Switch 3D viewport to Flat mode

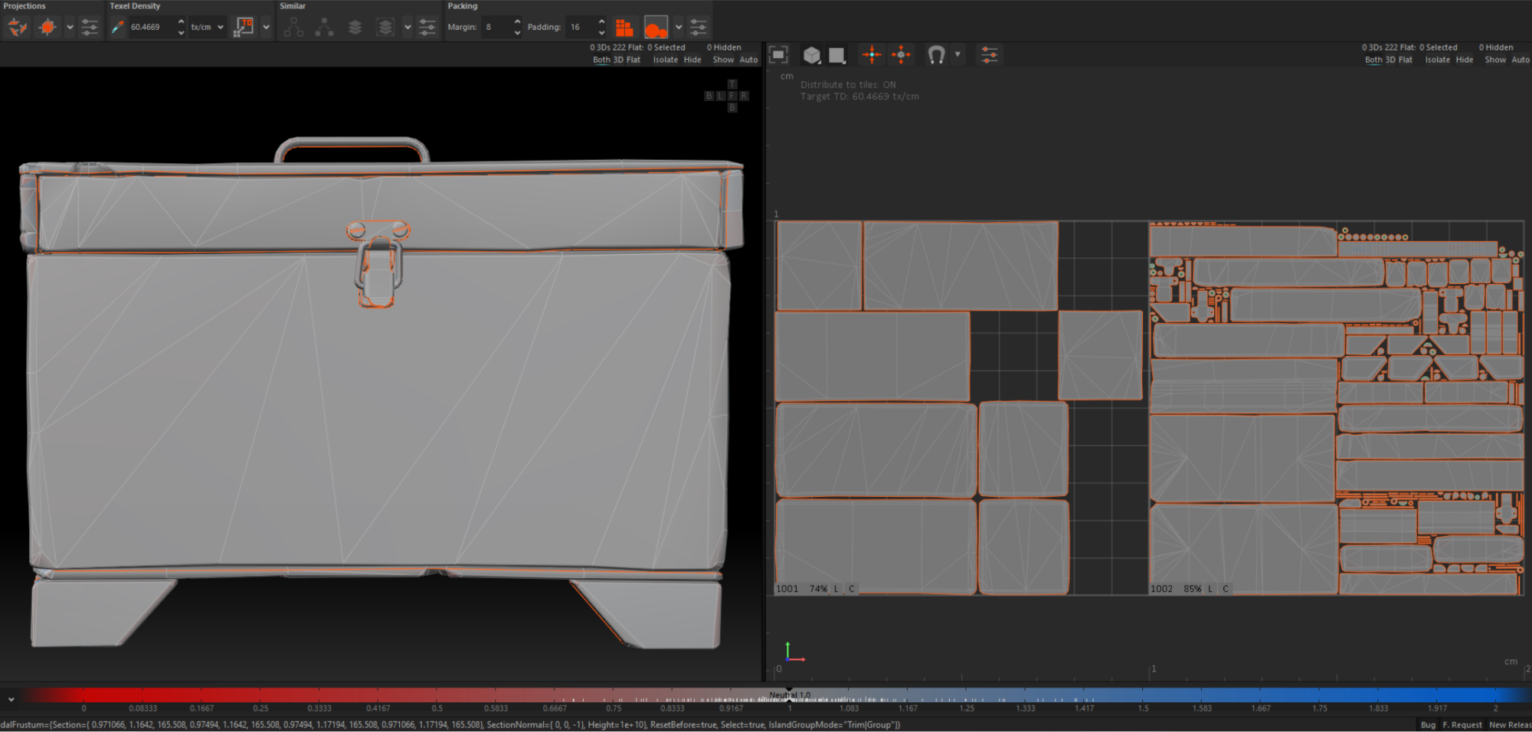[633, 60]
